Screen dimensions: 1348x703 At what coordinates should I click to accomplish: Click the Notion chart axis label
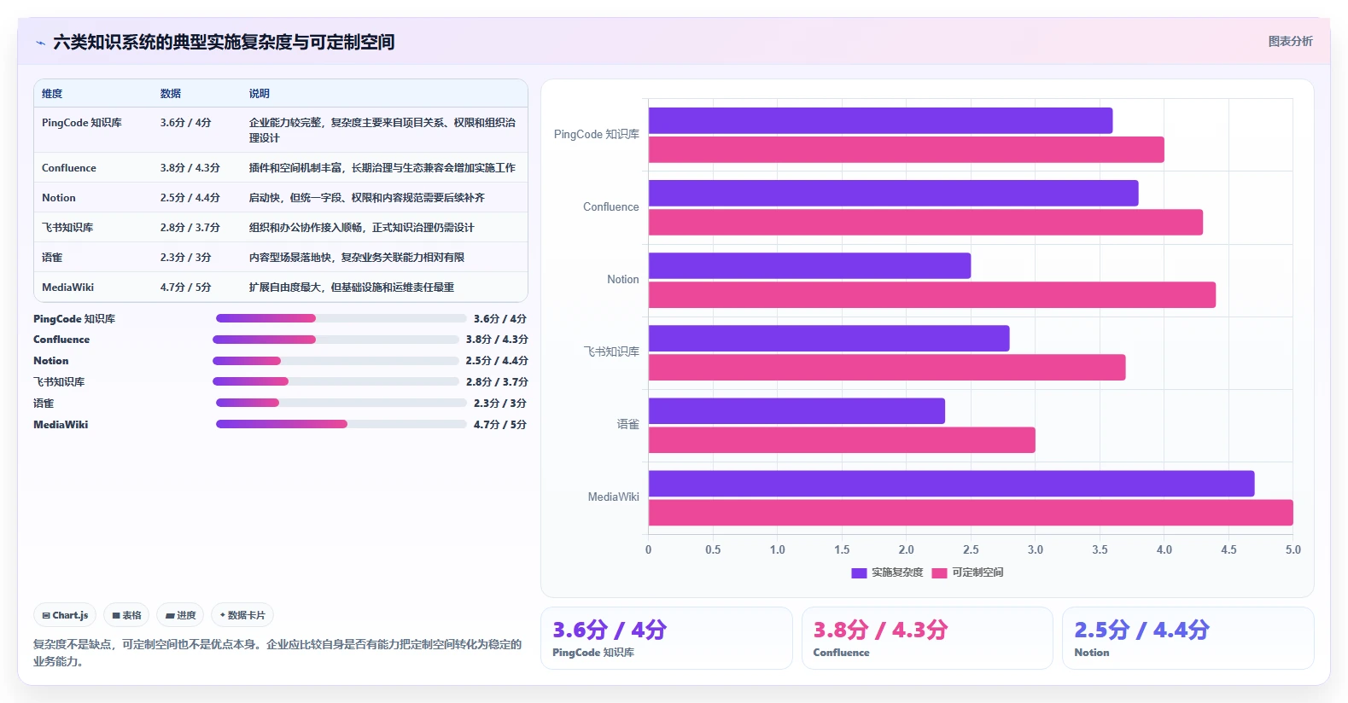click(x=622, y=279)
